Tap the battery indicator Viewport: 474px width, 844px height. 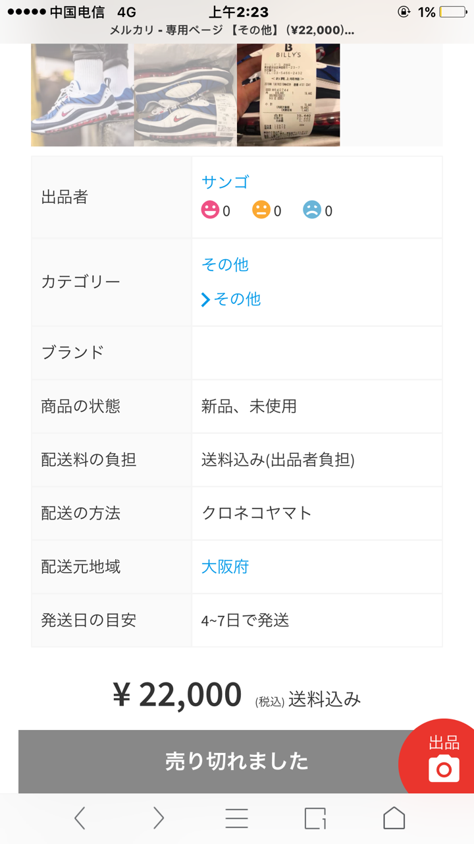[454, 11]
